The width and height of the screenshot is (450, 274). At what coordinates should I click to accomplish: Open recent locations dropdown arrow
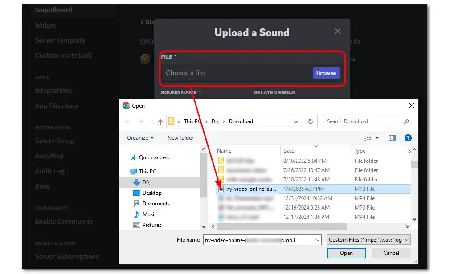[151, 121]
